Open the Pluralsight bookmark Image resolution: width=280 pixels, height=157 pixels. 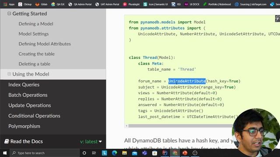(x=131, y=4)
